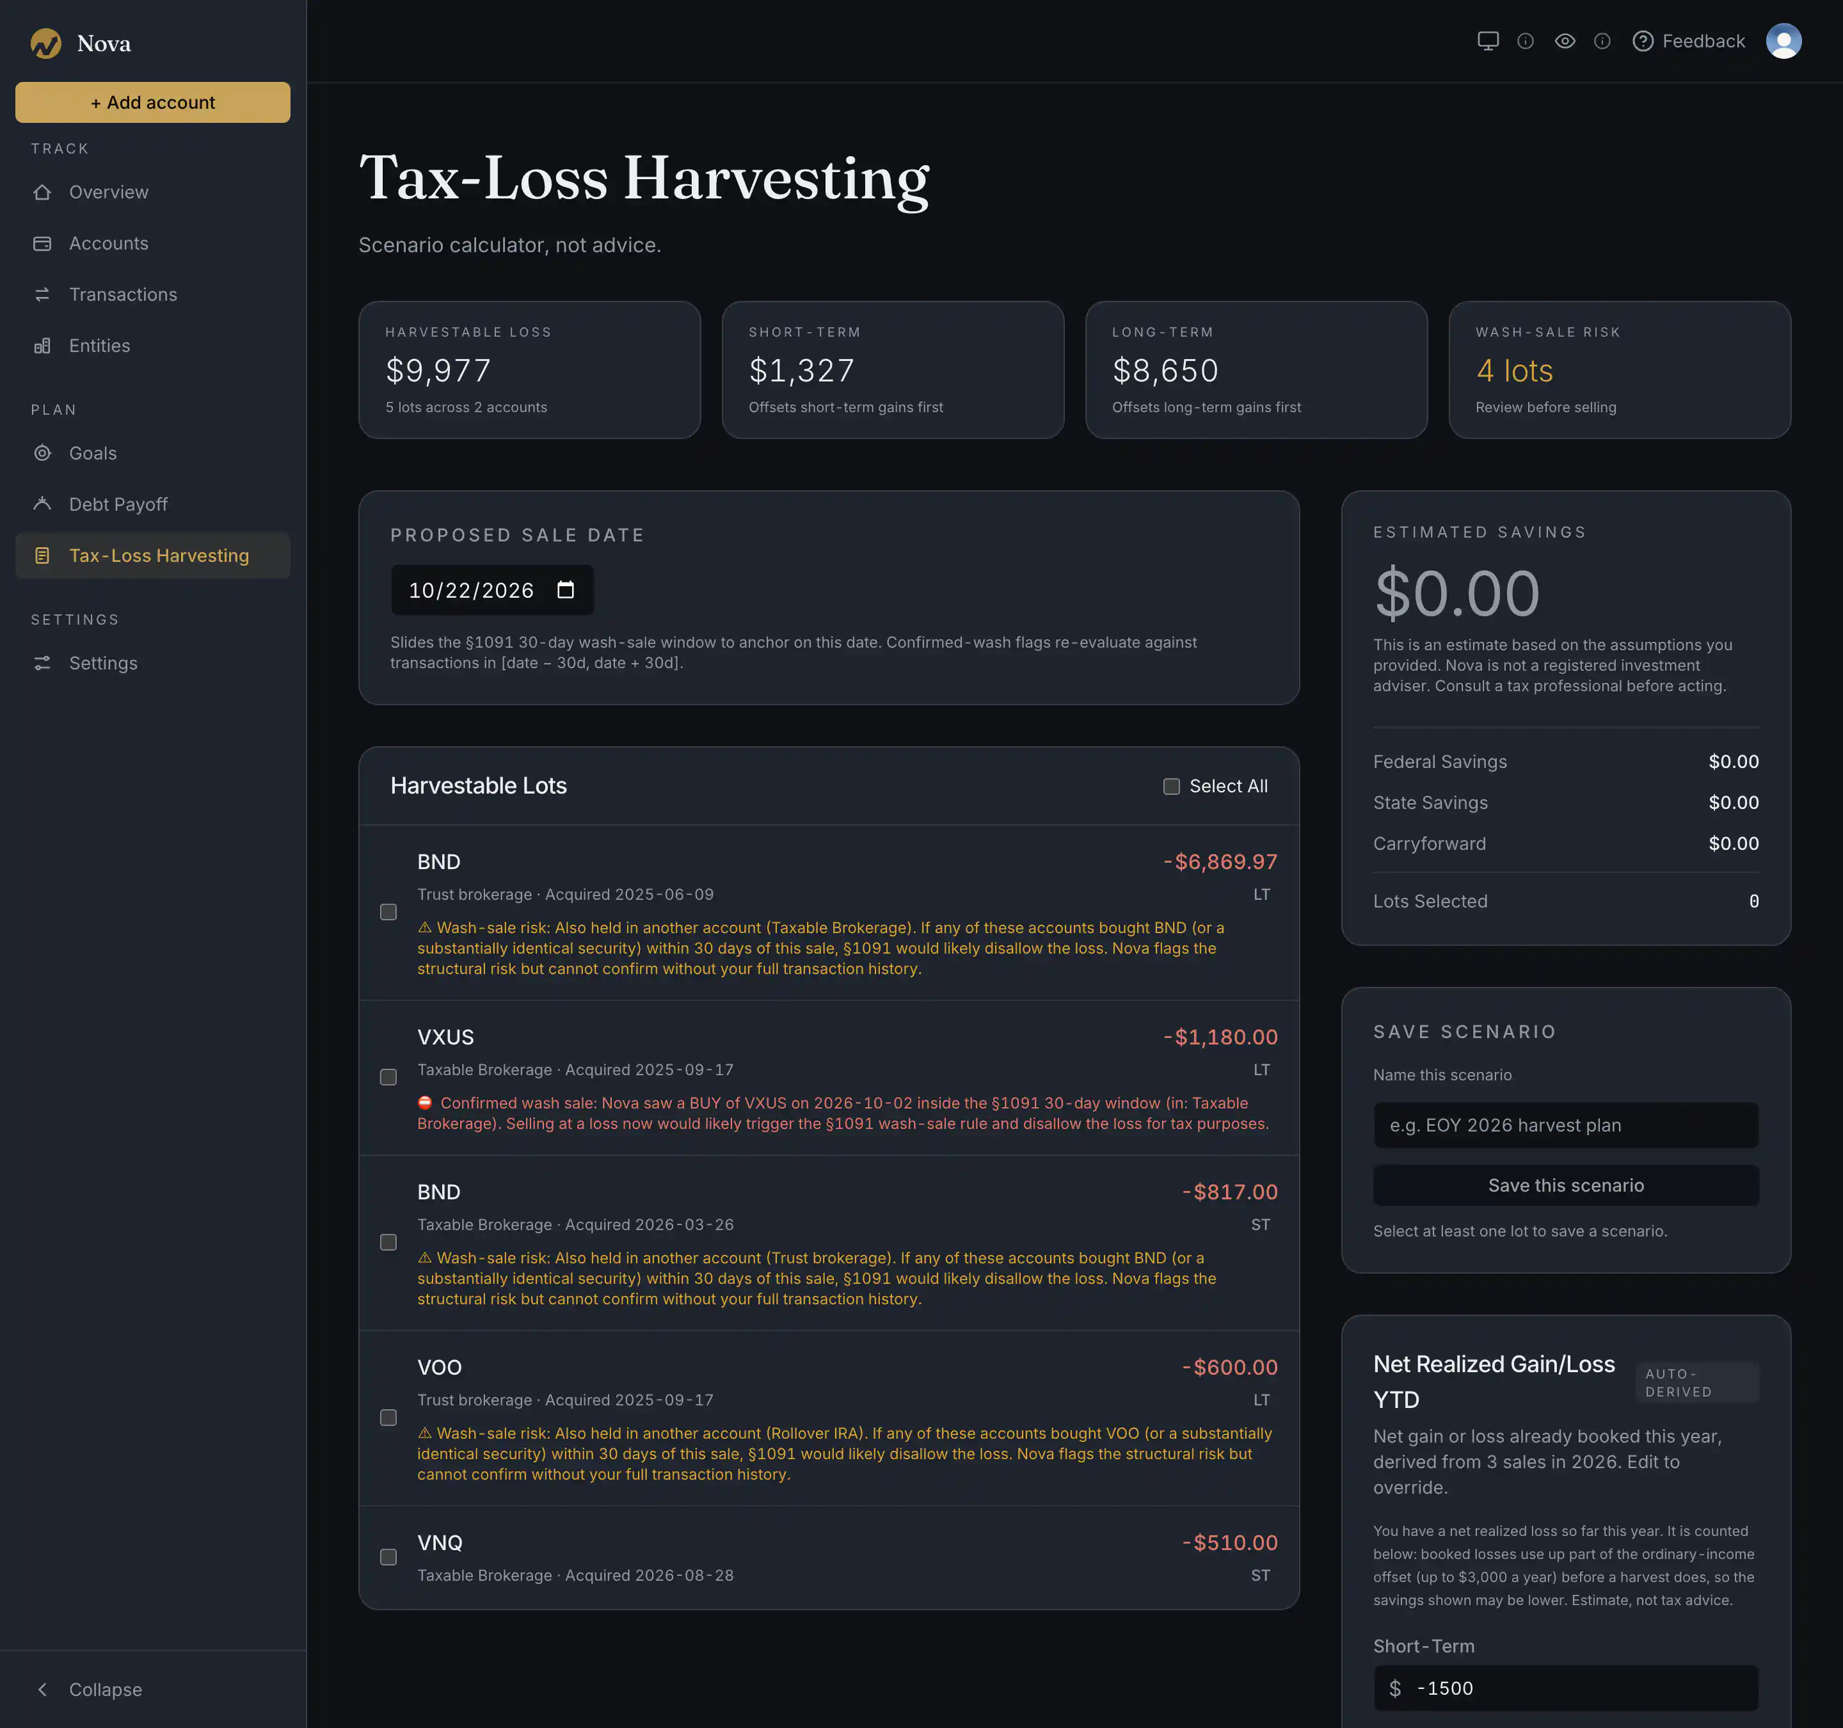Open the user avatar profile menu

(x=1783, y=41)
